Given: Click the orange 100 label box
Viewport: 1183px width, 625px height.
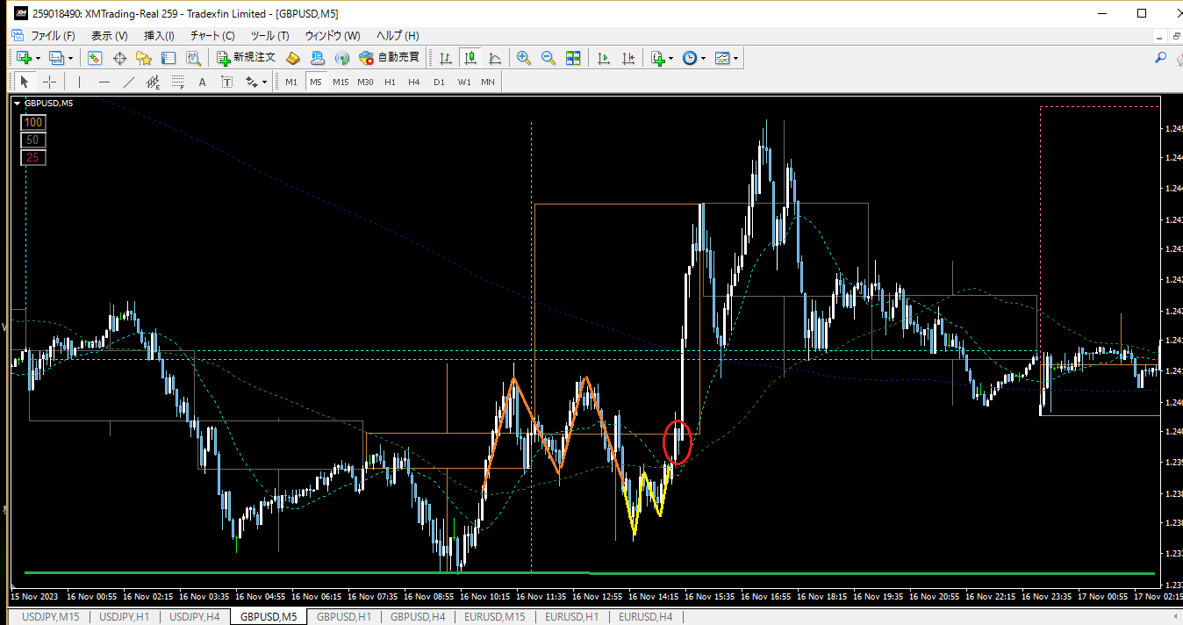Looking at the screenshot, I should (x=33, y=122).
